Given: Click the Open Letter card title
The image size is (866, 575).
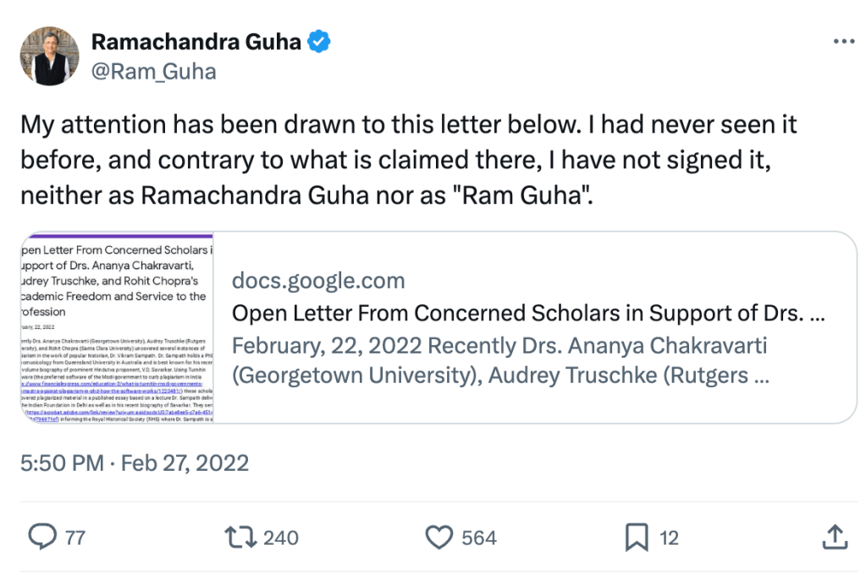Looking at the screenshot, I should pos(527,314).
